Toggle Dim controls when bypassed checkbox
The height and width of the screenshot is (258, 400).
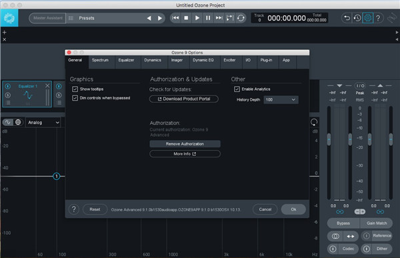75,98
